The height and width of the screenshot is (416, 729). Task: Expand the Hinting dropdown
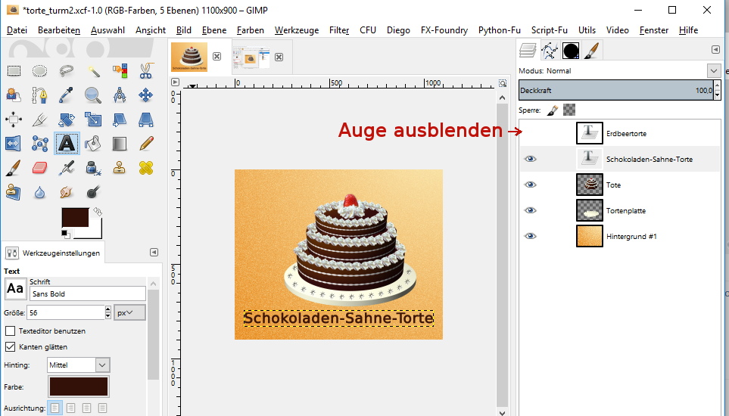point(102,365)
